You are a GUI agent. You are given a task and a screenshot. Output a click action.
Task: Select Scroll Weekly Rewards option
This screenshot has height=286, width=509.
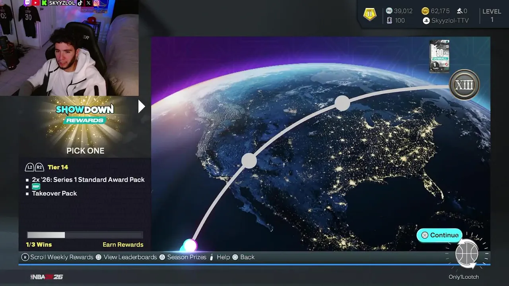62,257
